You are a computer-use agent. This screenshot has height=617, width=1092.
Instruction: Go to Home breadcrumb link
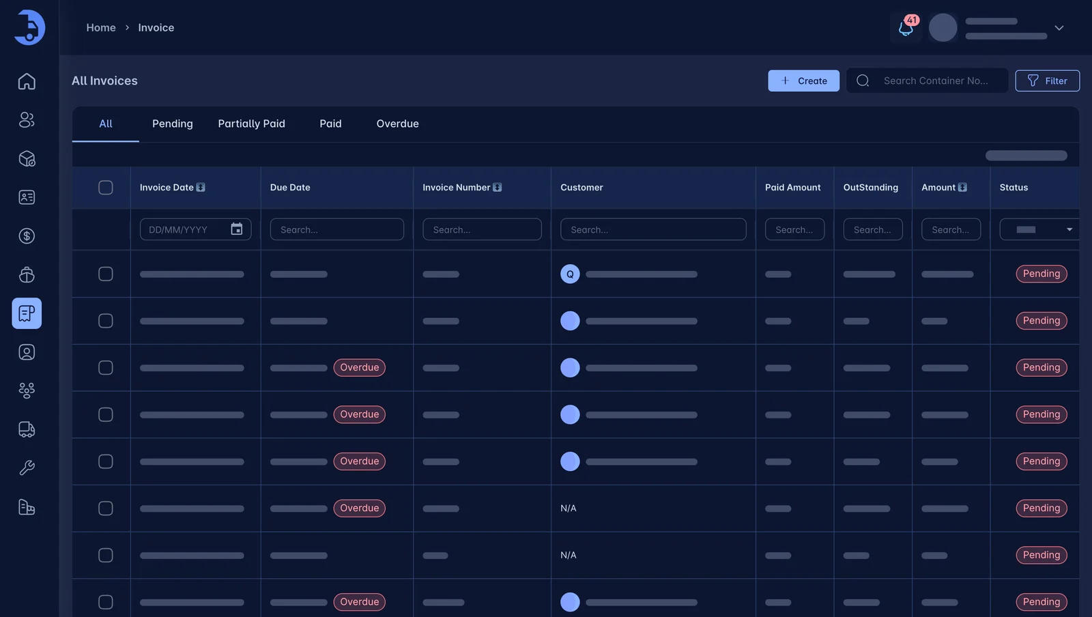(101, 28)
